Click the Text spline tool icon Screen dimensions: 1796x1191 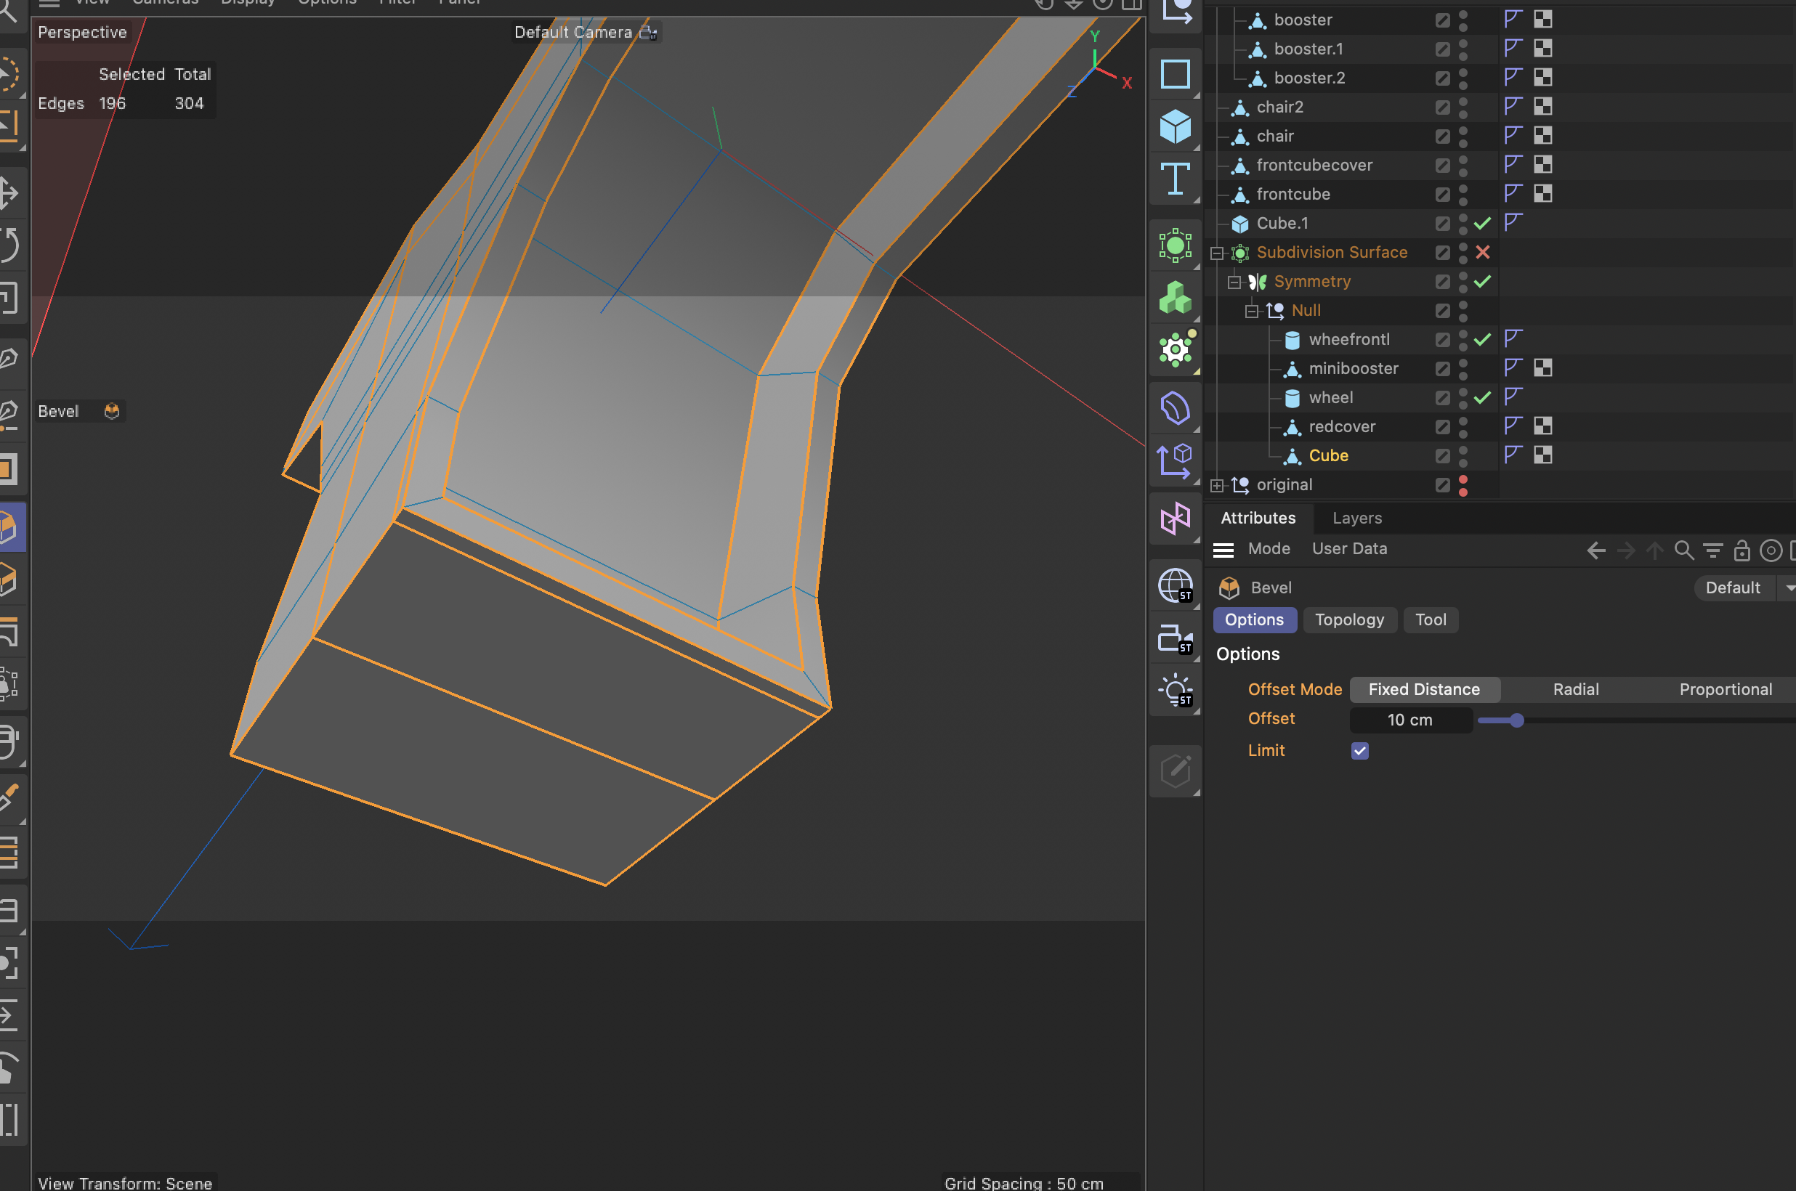coord(1175,179)
